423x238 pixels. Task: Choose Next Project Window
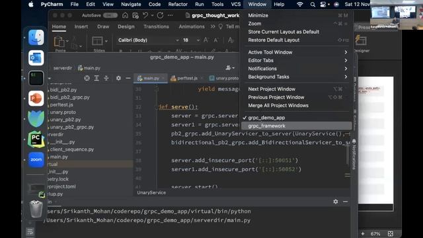point(297,89)
